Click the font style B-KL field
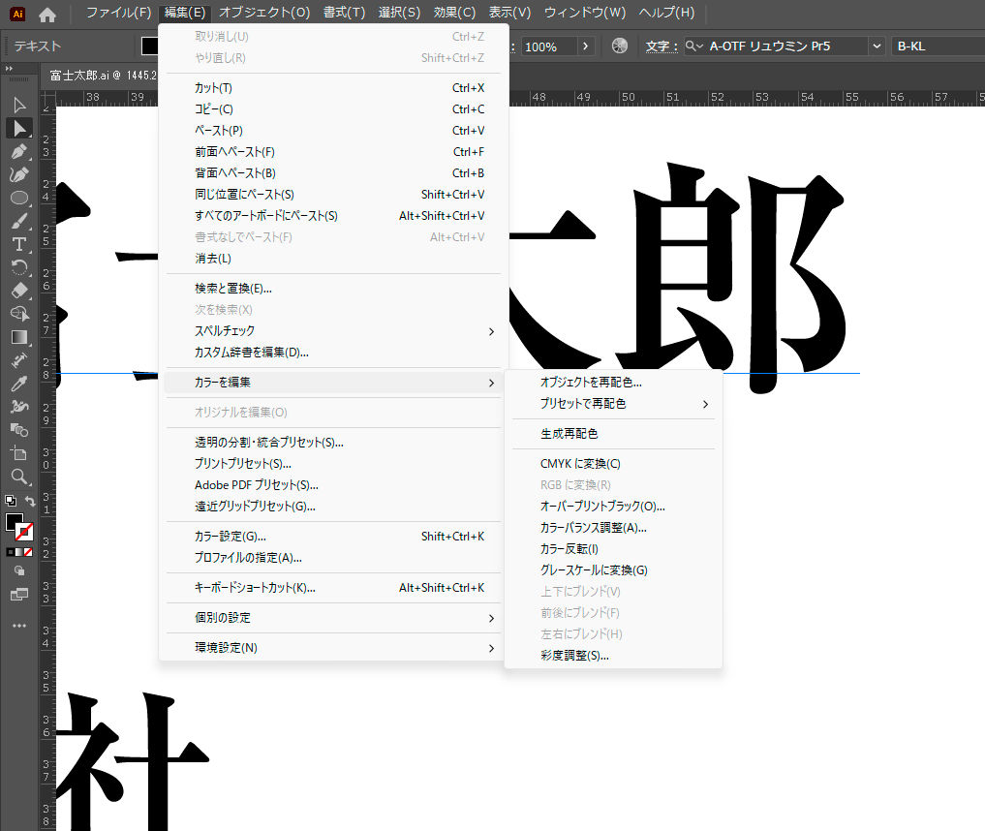The image size is (985, 831). click(x=938, y=46)
